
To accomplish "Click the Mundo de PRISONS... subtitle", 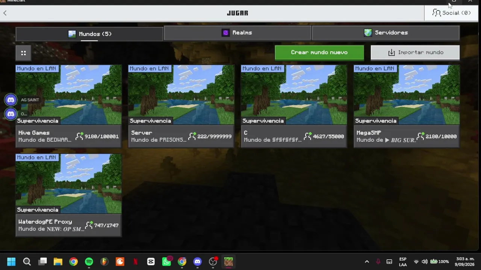I will click(x=159, y=140).
